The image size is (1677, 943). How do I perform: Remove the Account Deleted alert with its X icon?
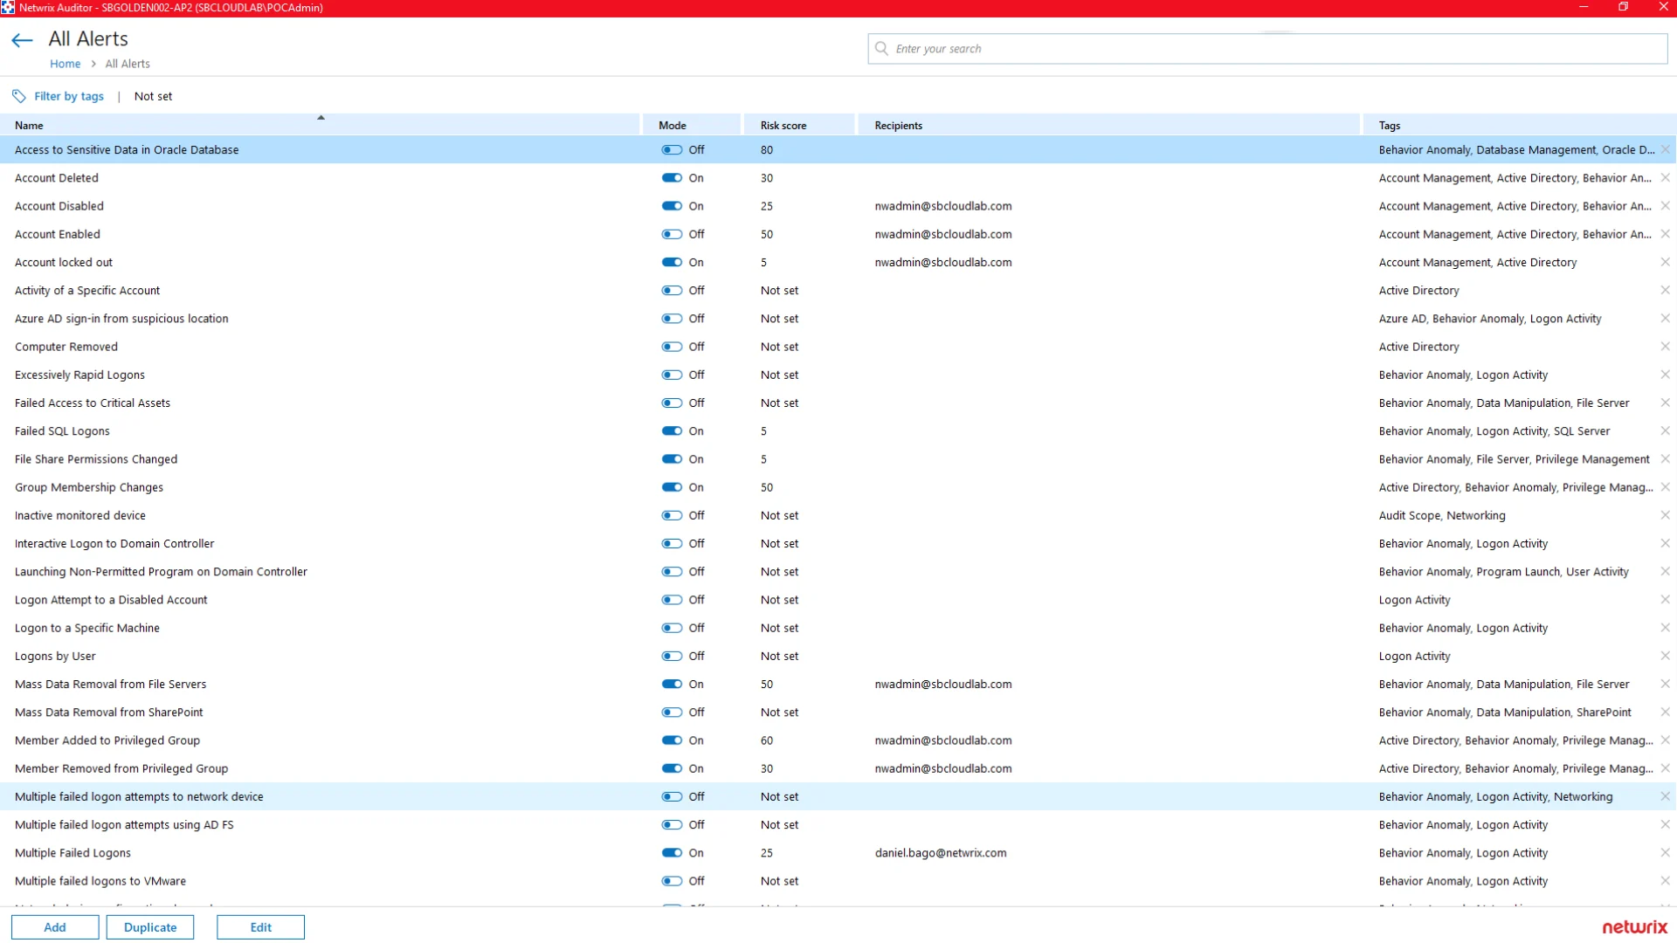1665,178
